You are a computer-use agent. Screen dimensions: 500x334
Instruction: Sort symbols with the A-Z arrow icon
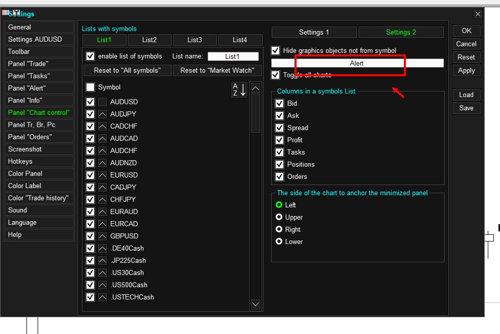coord(239,89)
